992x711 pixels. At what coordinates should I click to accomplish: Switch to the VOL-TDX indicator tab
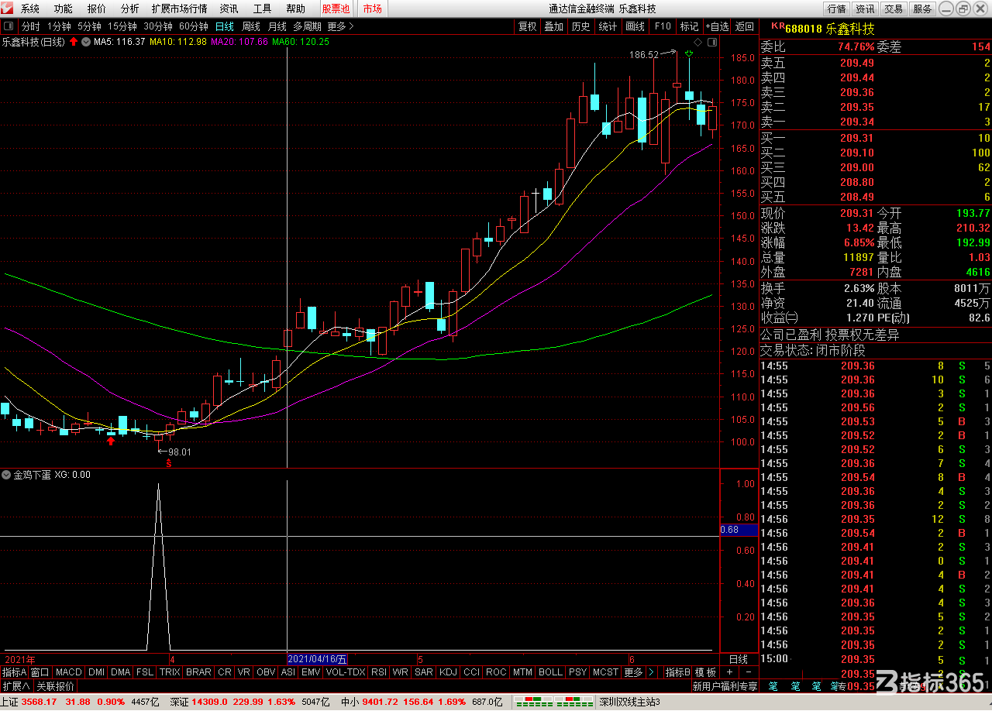(345, 672)
